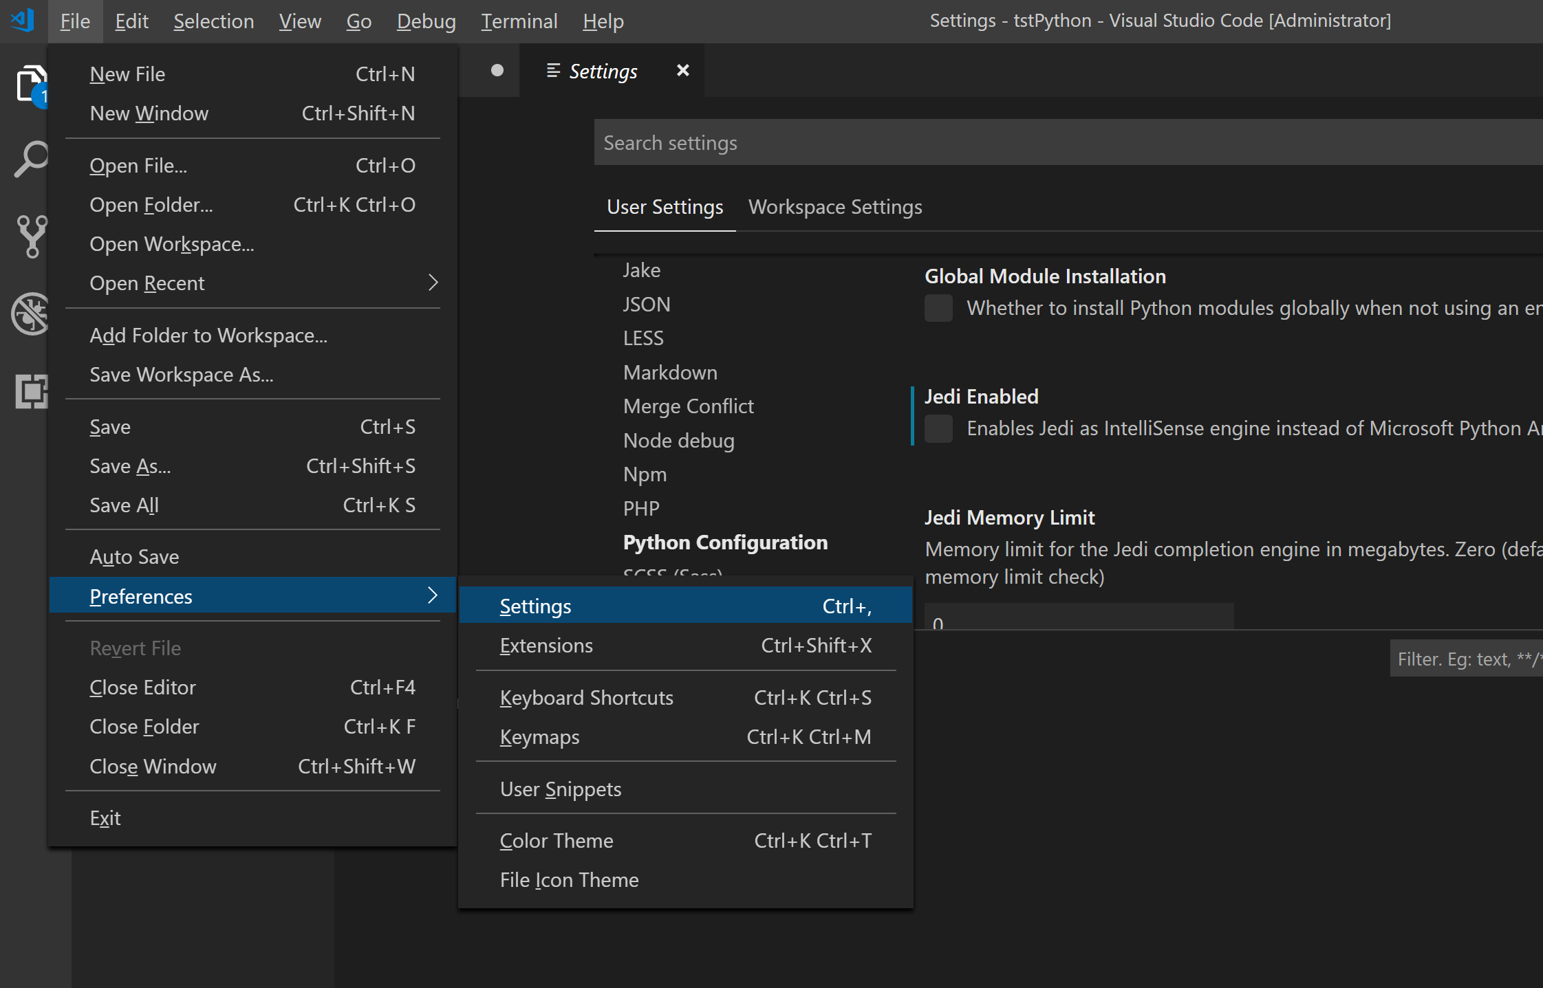Select Npm in settings tree
The width and height of the screenshot is (1543, 988).
click(x=645, y=474)
